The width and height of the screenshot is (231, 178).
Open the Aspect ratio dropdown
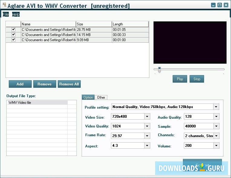pos(147,146)
